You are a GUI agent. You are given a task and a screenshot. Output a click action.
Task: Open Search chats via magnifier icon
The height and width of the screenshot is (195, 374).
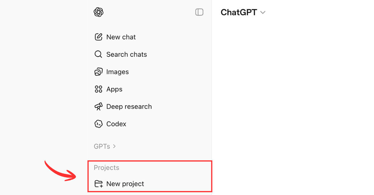point(98,54)
